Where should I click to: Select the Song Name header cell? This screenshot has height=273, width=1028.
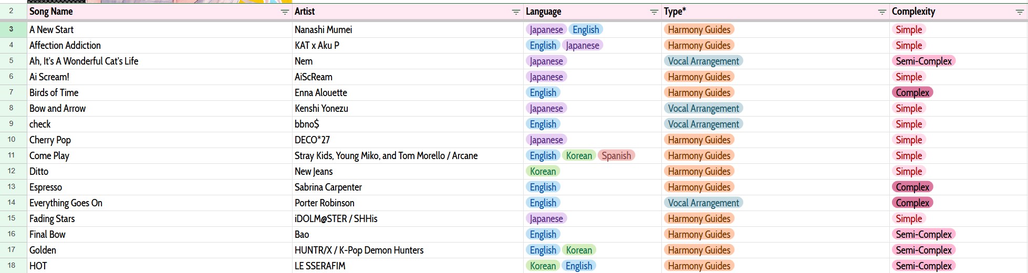160,12
